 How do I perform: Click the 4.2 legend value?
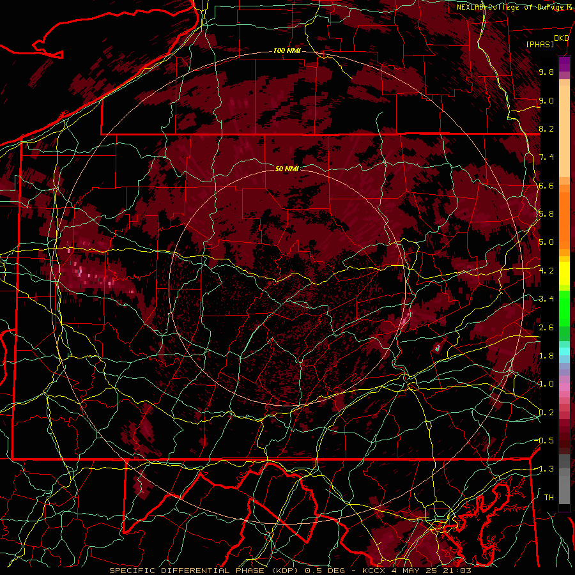coord(546,271)
